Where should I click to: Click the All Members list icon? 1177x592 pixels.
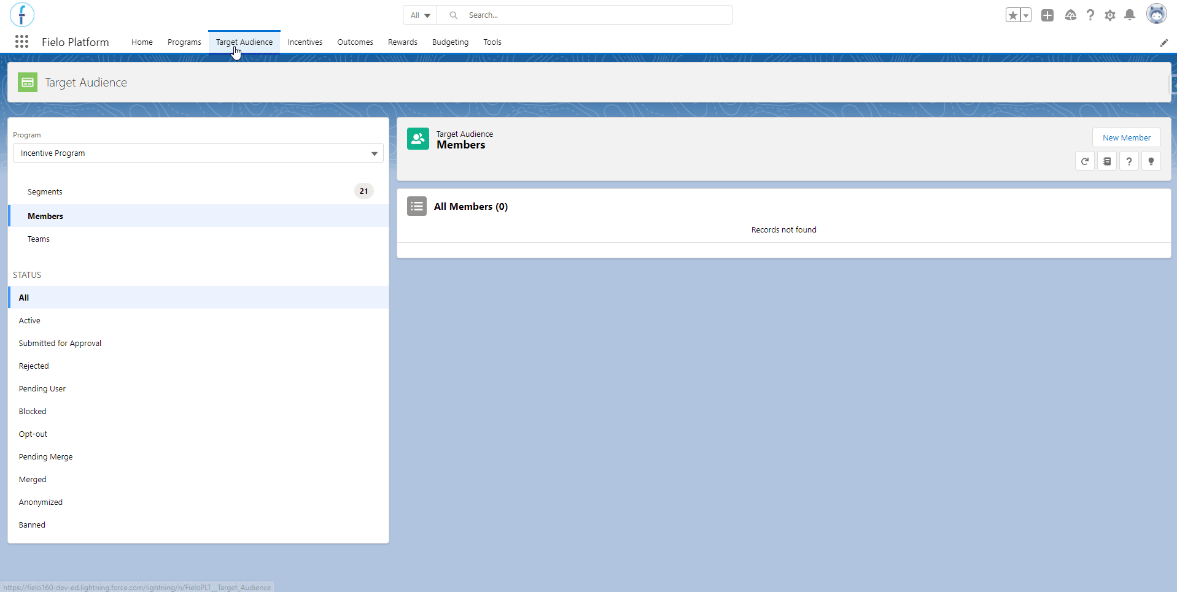[417, 206]
